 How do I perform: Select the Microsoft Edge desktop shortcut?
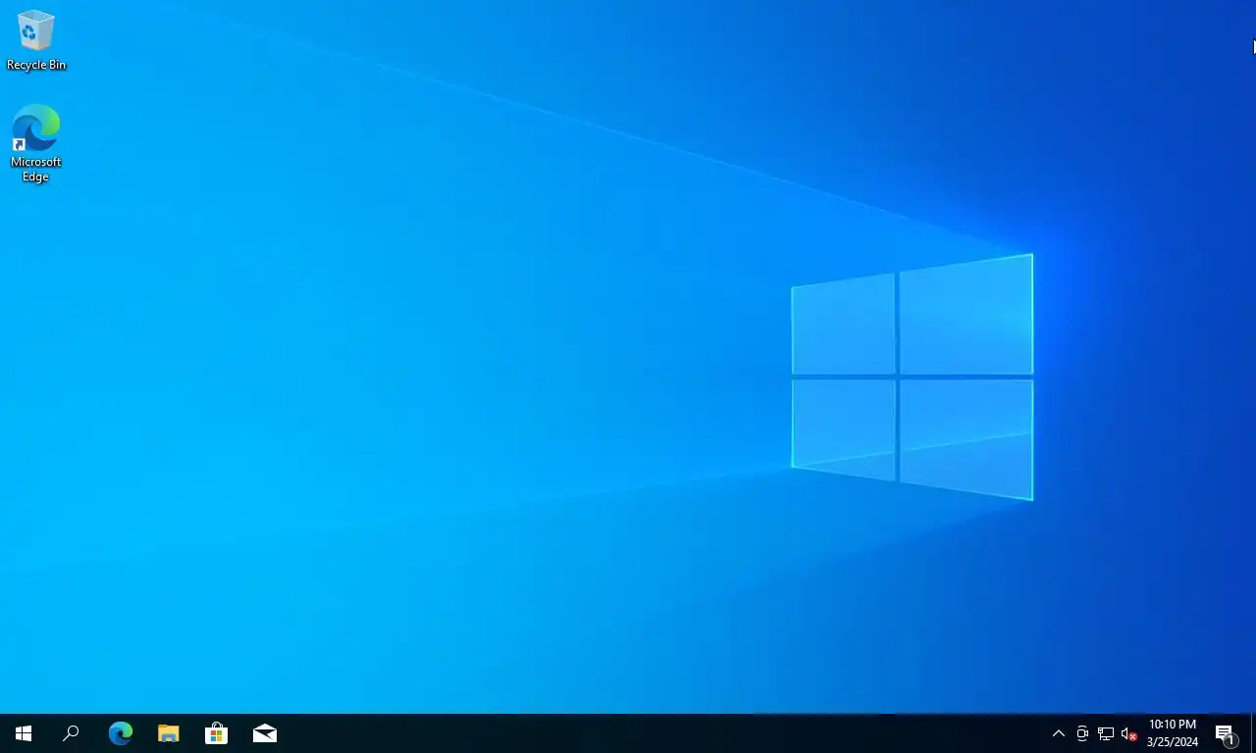(36, 144)
